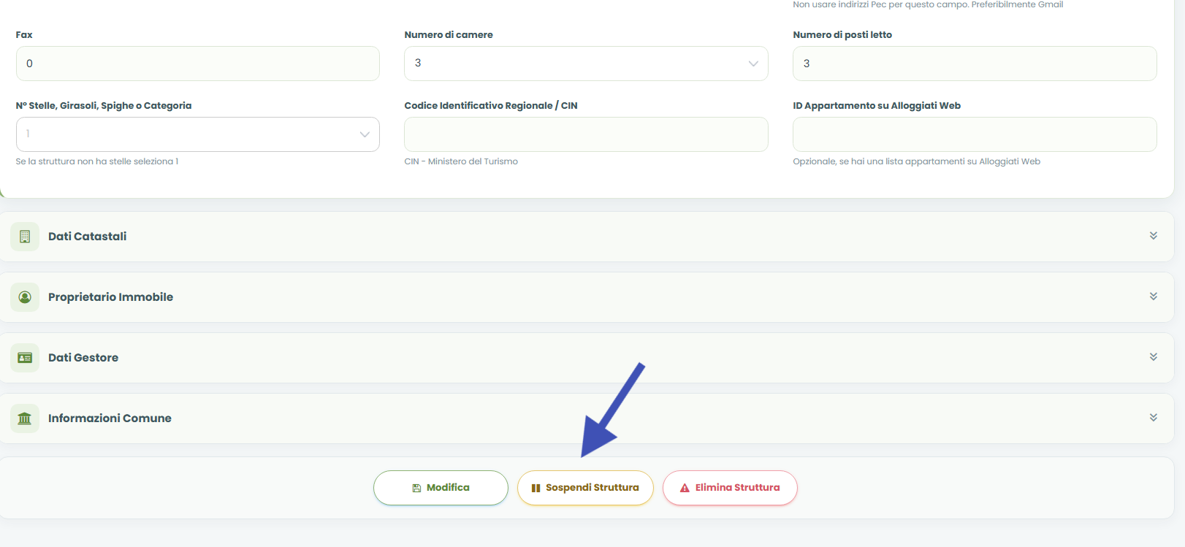Click the Proprietario Immobile person icon

coord(25,297)
